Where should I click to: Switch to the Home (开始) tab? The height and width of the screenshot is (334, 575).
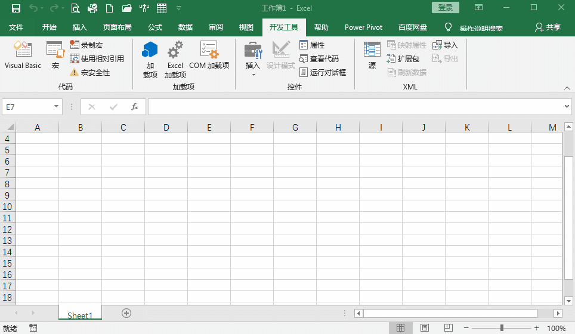49,27
